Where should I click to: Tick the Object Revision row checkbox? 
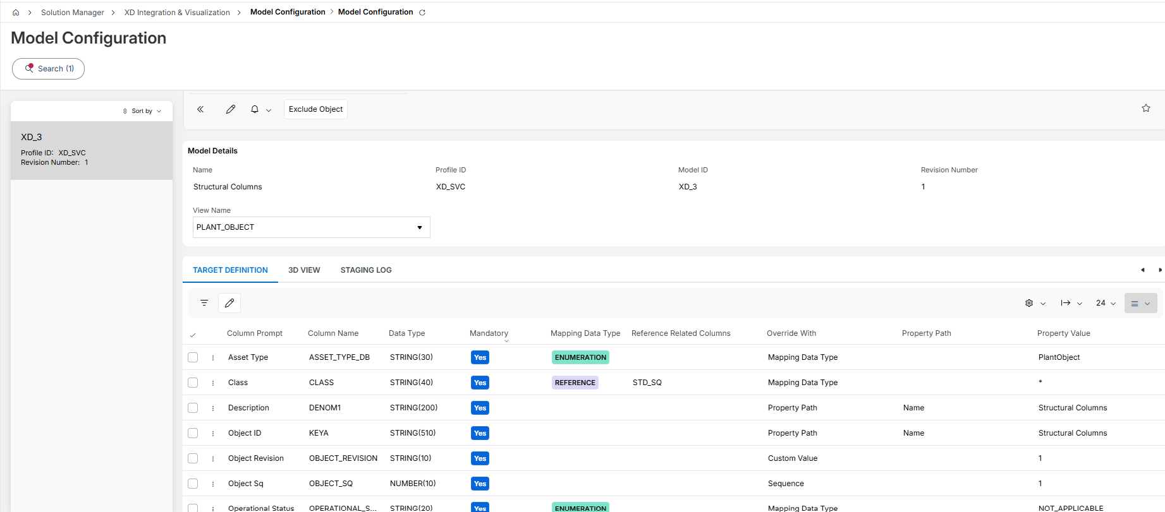pos(193,458)
